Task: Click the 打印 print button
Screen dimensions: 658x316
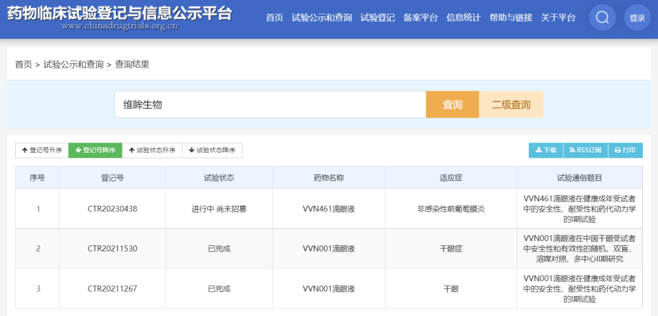Action: click(625, 150)
